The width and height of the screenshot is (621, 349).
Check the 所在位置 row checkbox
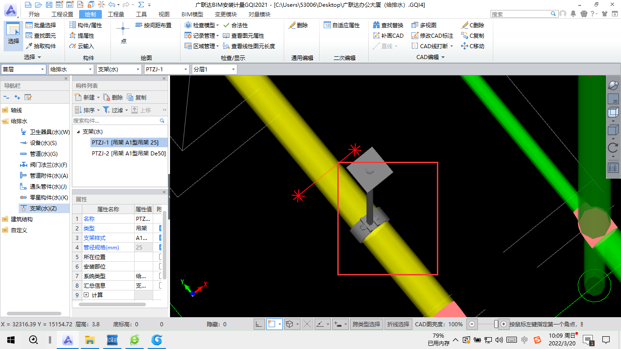[x=160, y=257]
